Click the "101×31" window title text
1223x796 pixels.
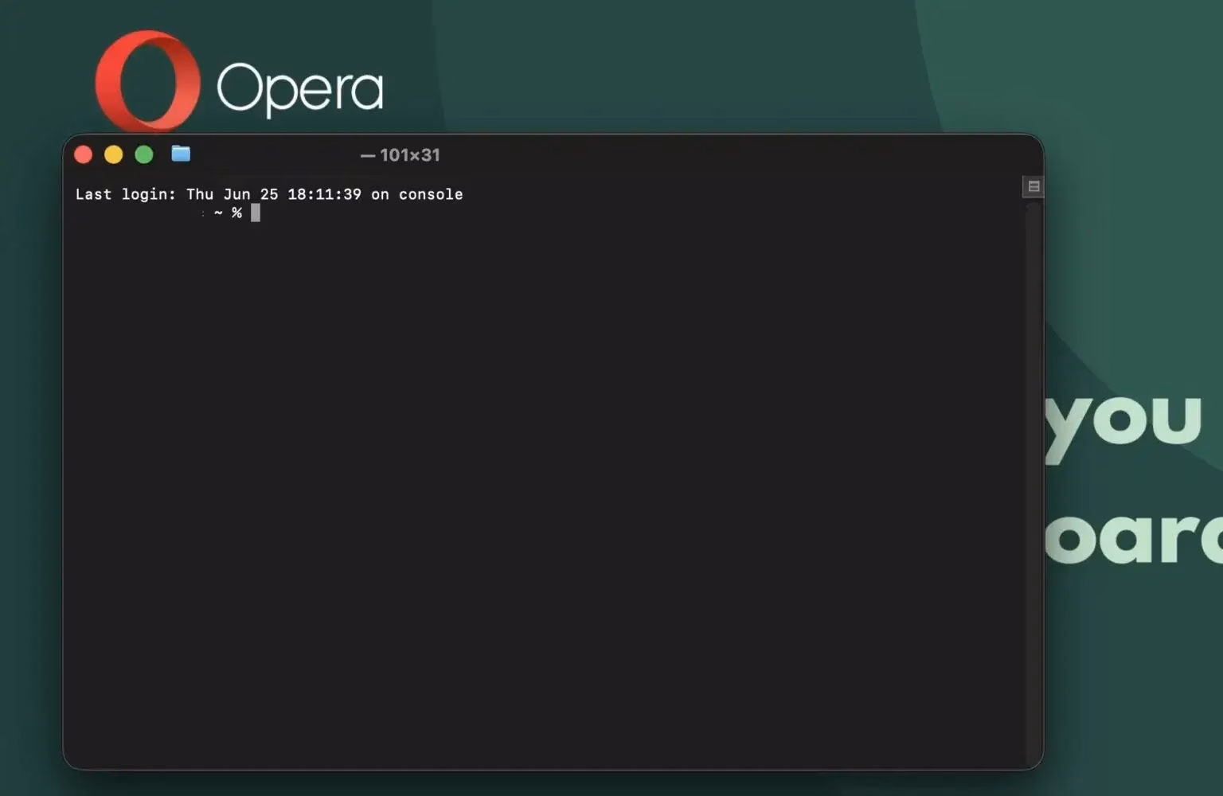click(x=410, y=155)
